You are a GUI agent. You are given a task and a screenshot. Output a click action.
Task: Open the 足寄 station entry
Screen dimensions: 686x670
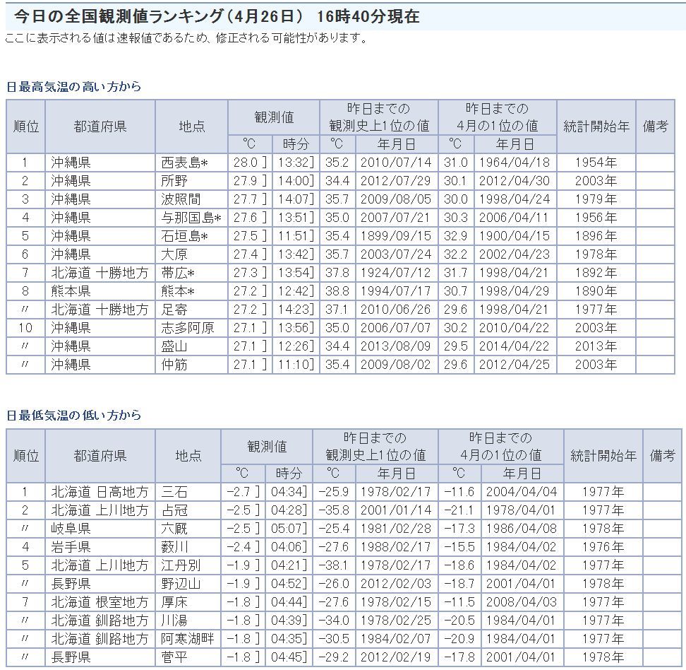[x=174, y=310]
